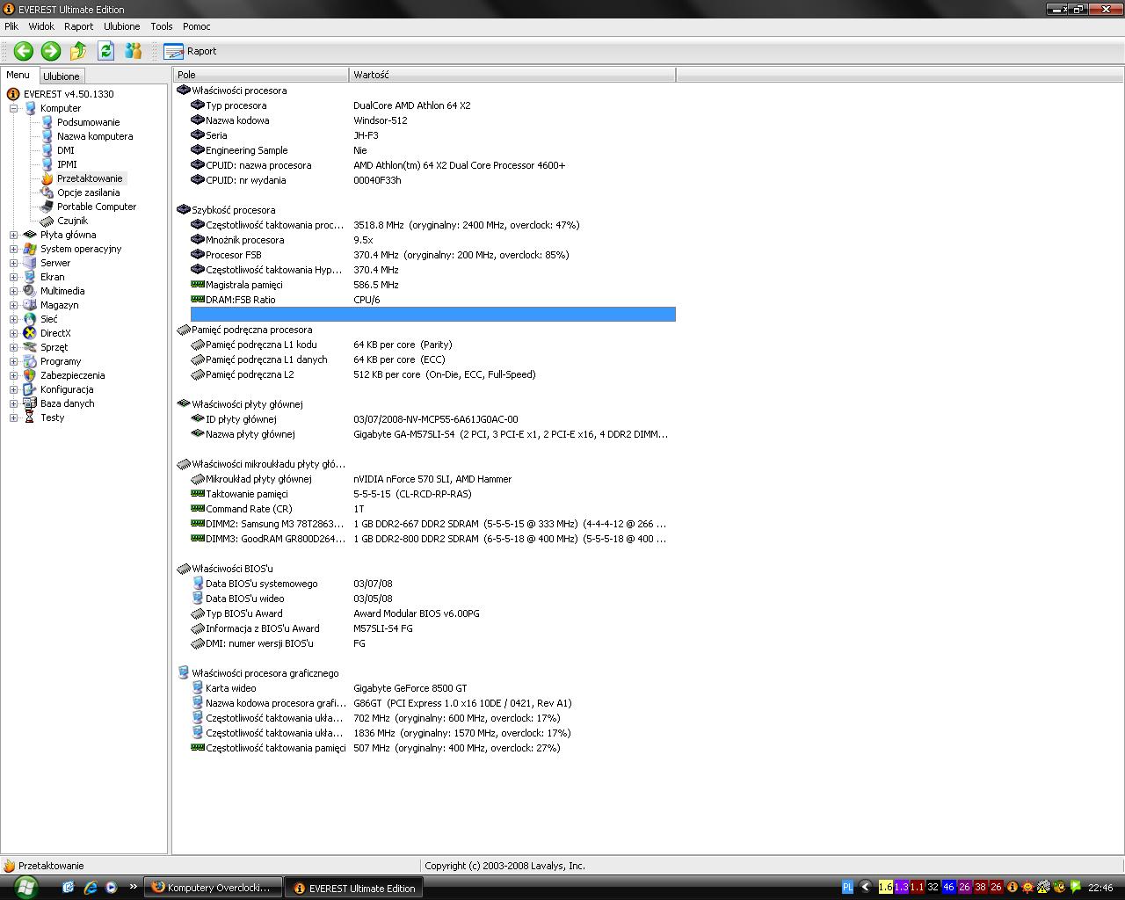Expand the Zabezpieczenia tree node
The height and width of the screenshot is (900, 1125).
coord(13,375)
